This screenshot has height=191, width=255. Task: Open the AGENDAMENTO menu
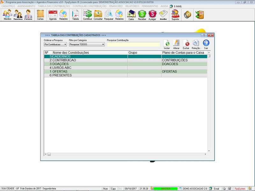click(x=26, y=6)
